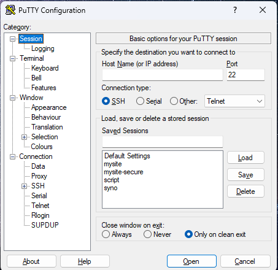Open the Bell category

(36, 78)
